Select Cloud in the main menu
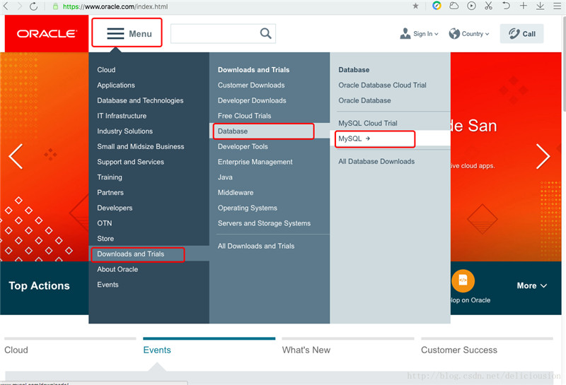This screenshot has height=385, width=566. tap(106, 69)
